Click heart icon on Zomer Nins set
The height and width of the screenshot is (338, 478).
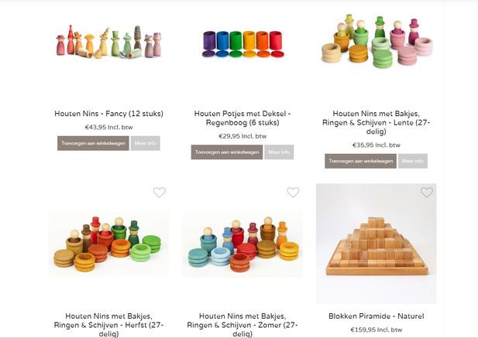[293, 193]
